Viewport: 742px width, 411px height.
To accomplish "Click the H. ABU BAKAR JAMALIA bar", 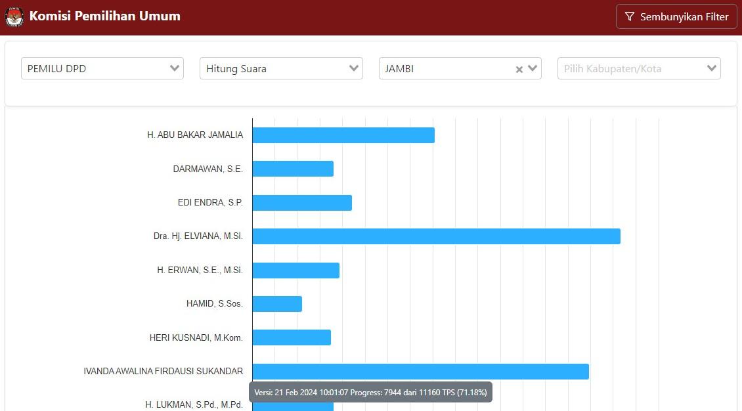I will (x=343, y=135).
